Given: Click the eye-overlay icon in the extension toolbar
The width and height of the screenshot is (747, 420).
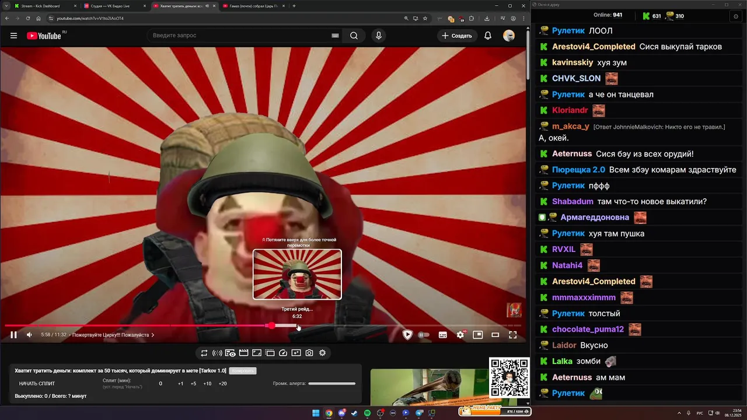Looking at the screenshot, I should [230, 353].
